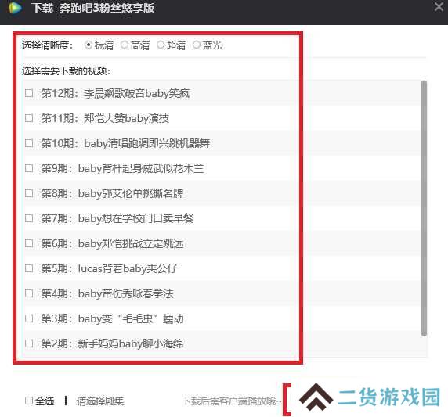The width and height of the screenshot is (448, 417).
Task: Click episode title 李晨飙歌破音baby笑疯
Action: click(136, 93)
